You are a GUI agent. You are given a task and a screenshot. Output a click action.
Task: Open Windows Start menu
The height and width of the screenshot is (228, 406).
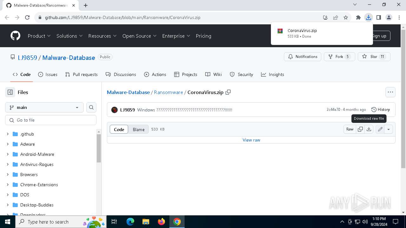click(8, 222)
